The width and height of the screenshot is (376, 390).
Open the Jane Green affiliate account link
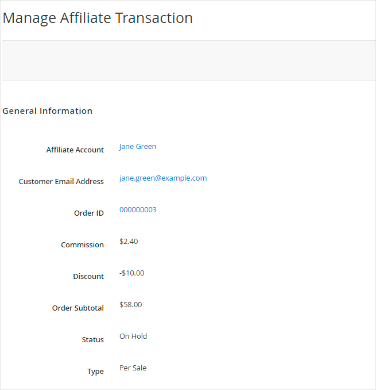click(x=138, y=147)
